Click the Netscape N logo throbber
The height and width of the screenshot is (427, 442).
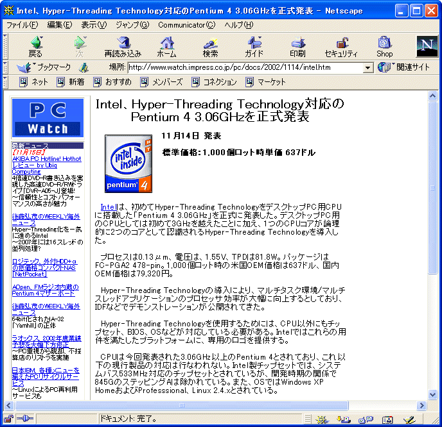point(427,46)
